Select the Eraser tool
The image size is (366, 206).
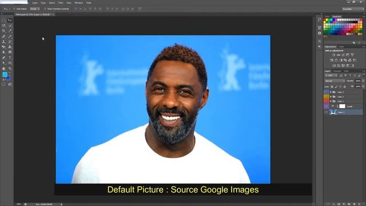[3, 47]
